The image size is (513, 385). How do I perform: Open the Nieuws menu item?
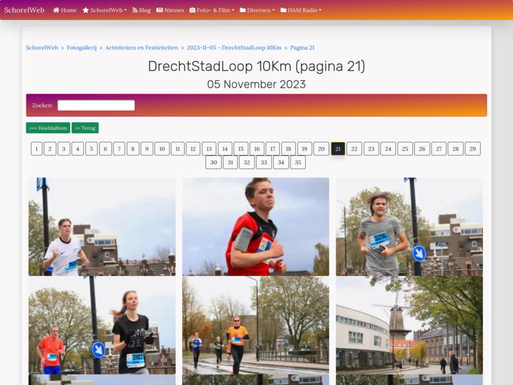170,10
